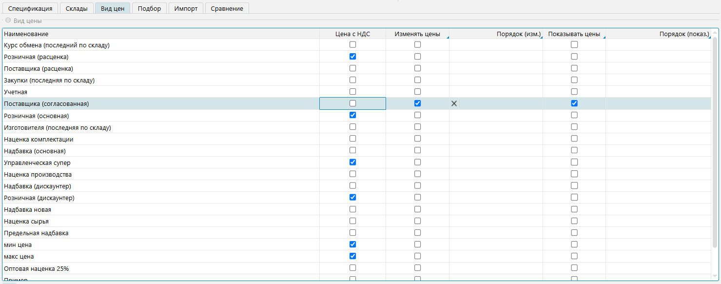This screenshot has height=284, width=721.
Task: Uncheck Цена с НДС for Розничная (основная)
Action: [x=353, y=115]
